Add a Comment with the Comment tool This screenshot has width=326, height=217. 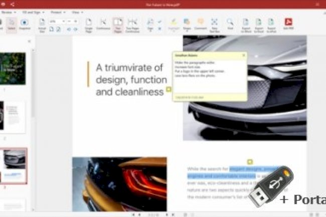[201, 25]
